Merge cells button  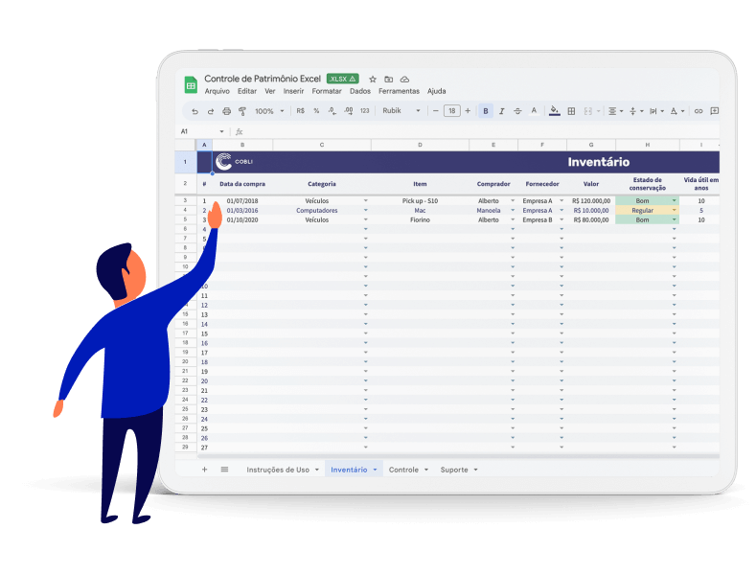click(x=587, y=111)
